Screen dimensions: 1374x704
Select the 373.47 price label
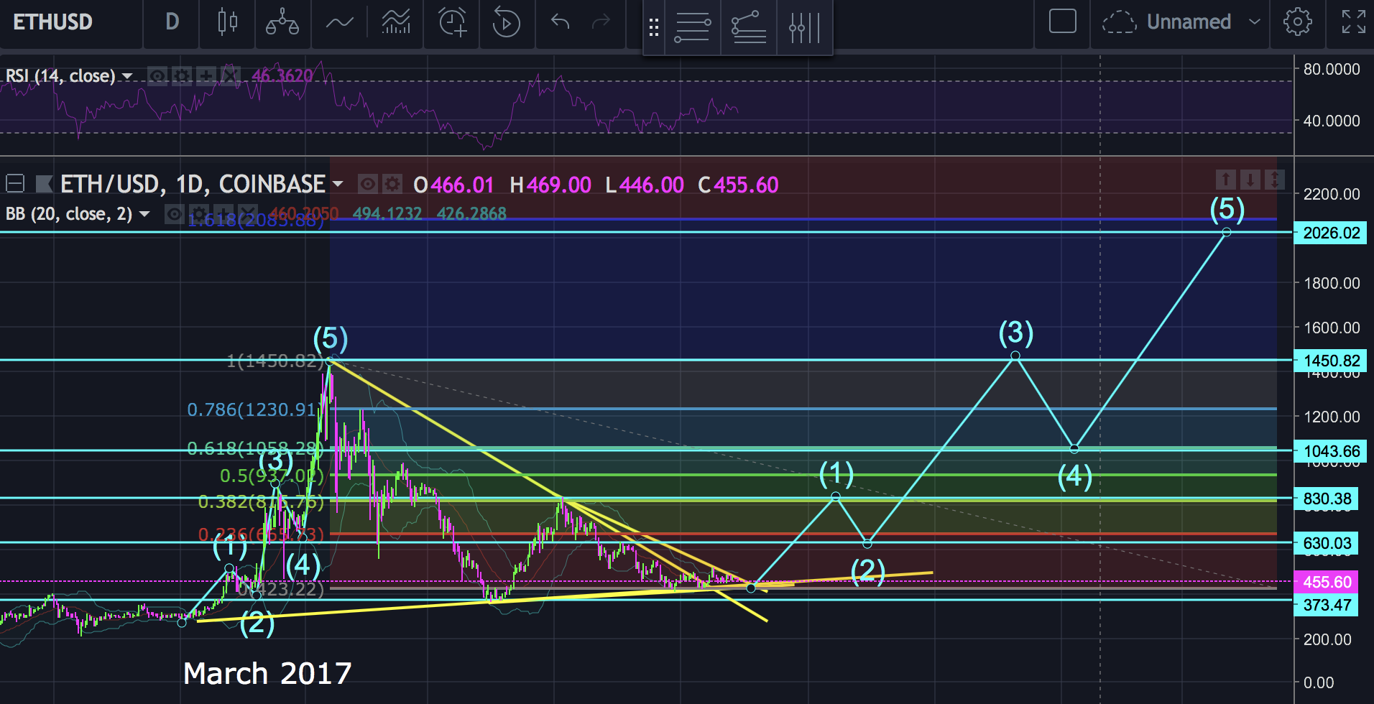[x=1327, y=605]
